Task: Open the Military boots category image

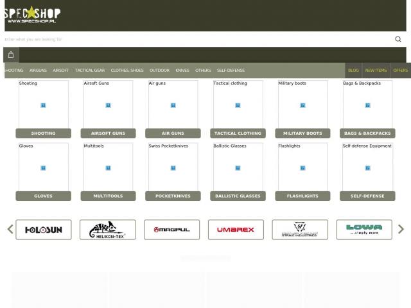Action: (302, 105)
